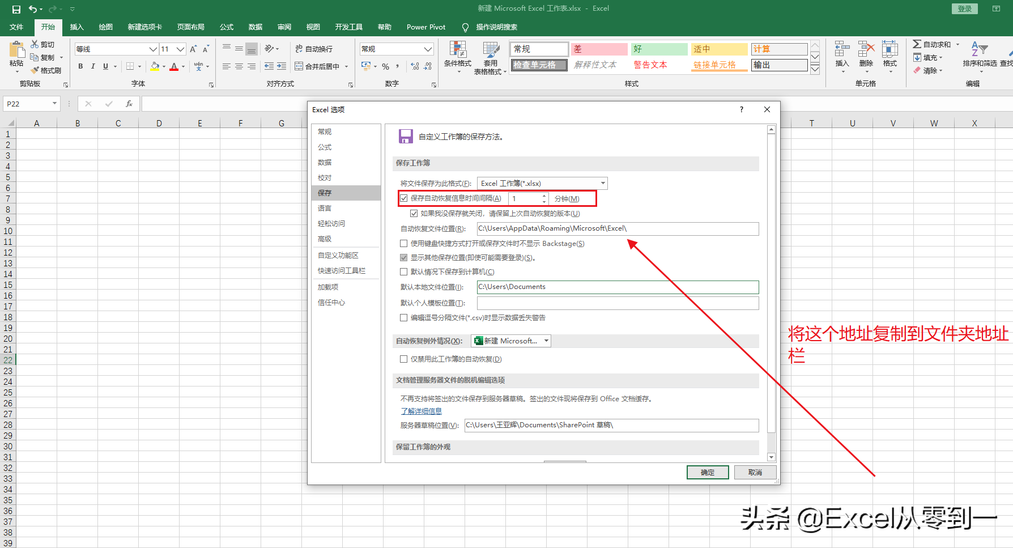Click the Paste clipboard icon

[16, 50]
